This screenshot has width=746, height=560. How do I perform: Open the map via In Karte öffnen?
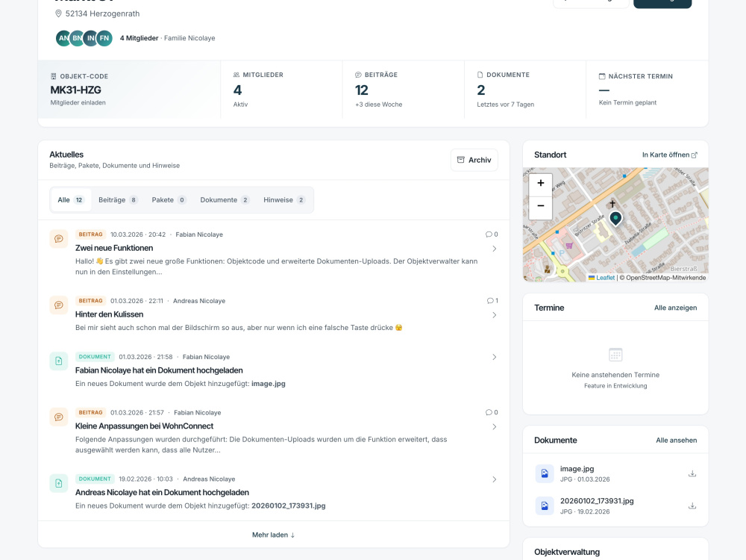[669, 155]
